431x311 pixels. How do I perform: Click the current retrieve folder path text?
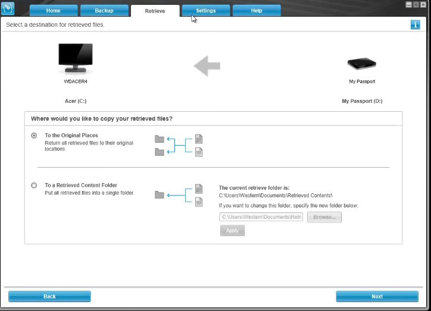coord(276,196)
